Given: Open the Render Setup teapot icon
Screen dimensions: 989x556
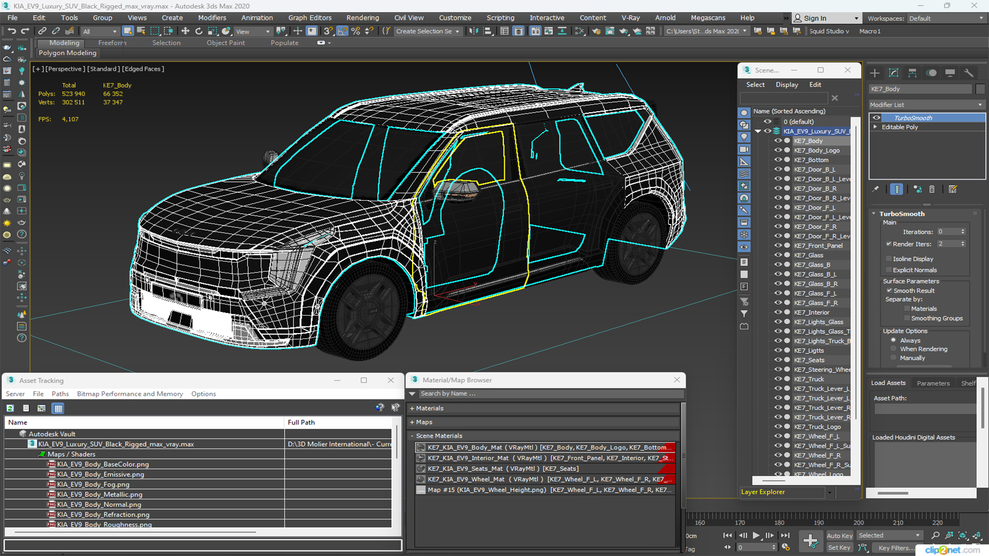Looking at the screenshot, I should 596,31.
